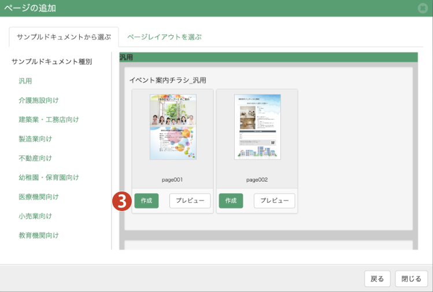Switch to ページレイアウトを選ぶ tab
The width and height of the screenshot is (433, 292).
click(164, 37)
